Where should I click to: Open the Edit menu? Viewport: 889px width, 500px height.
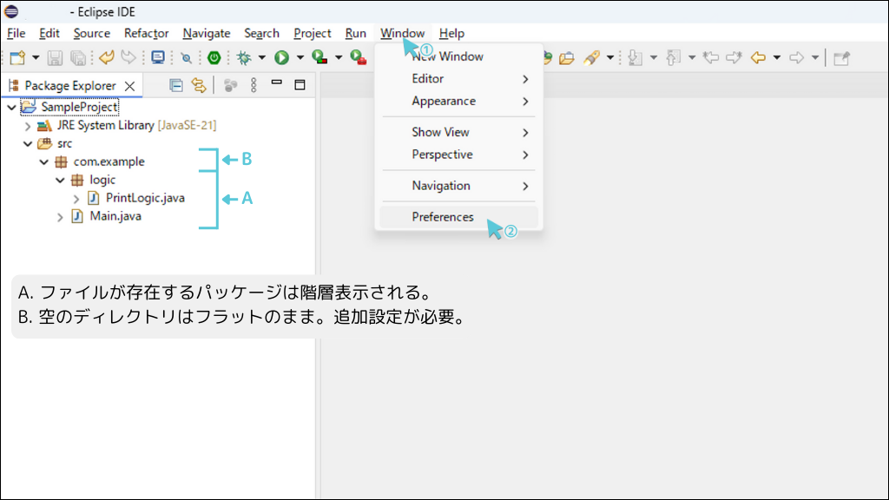[49, 33]
